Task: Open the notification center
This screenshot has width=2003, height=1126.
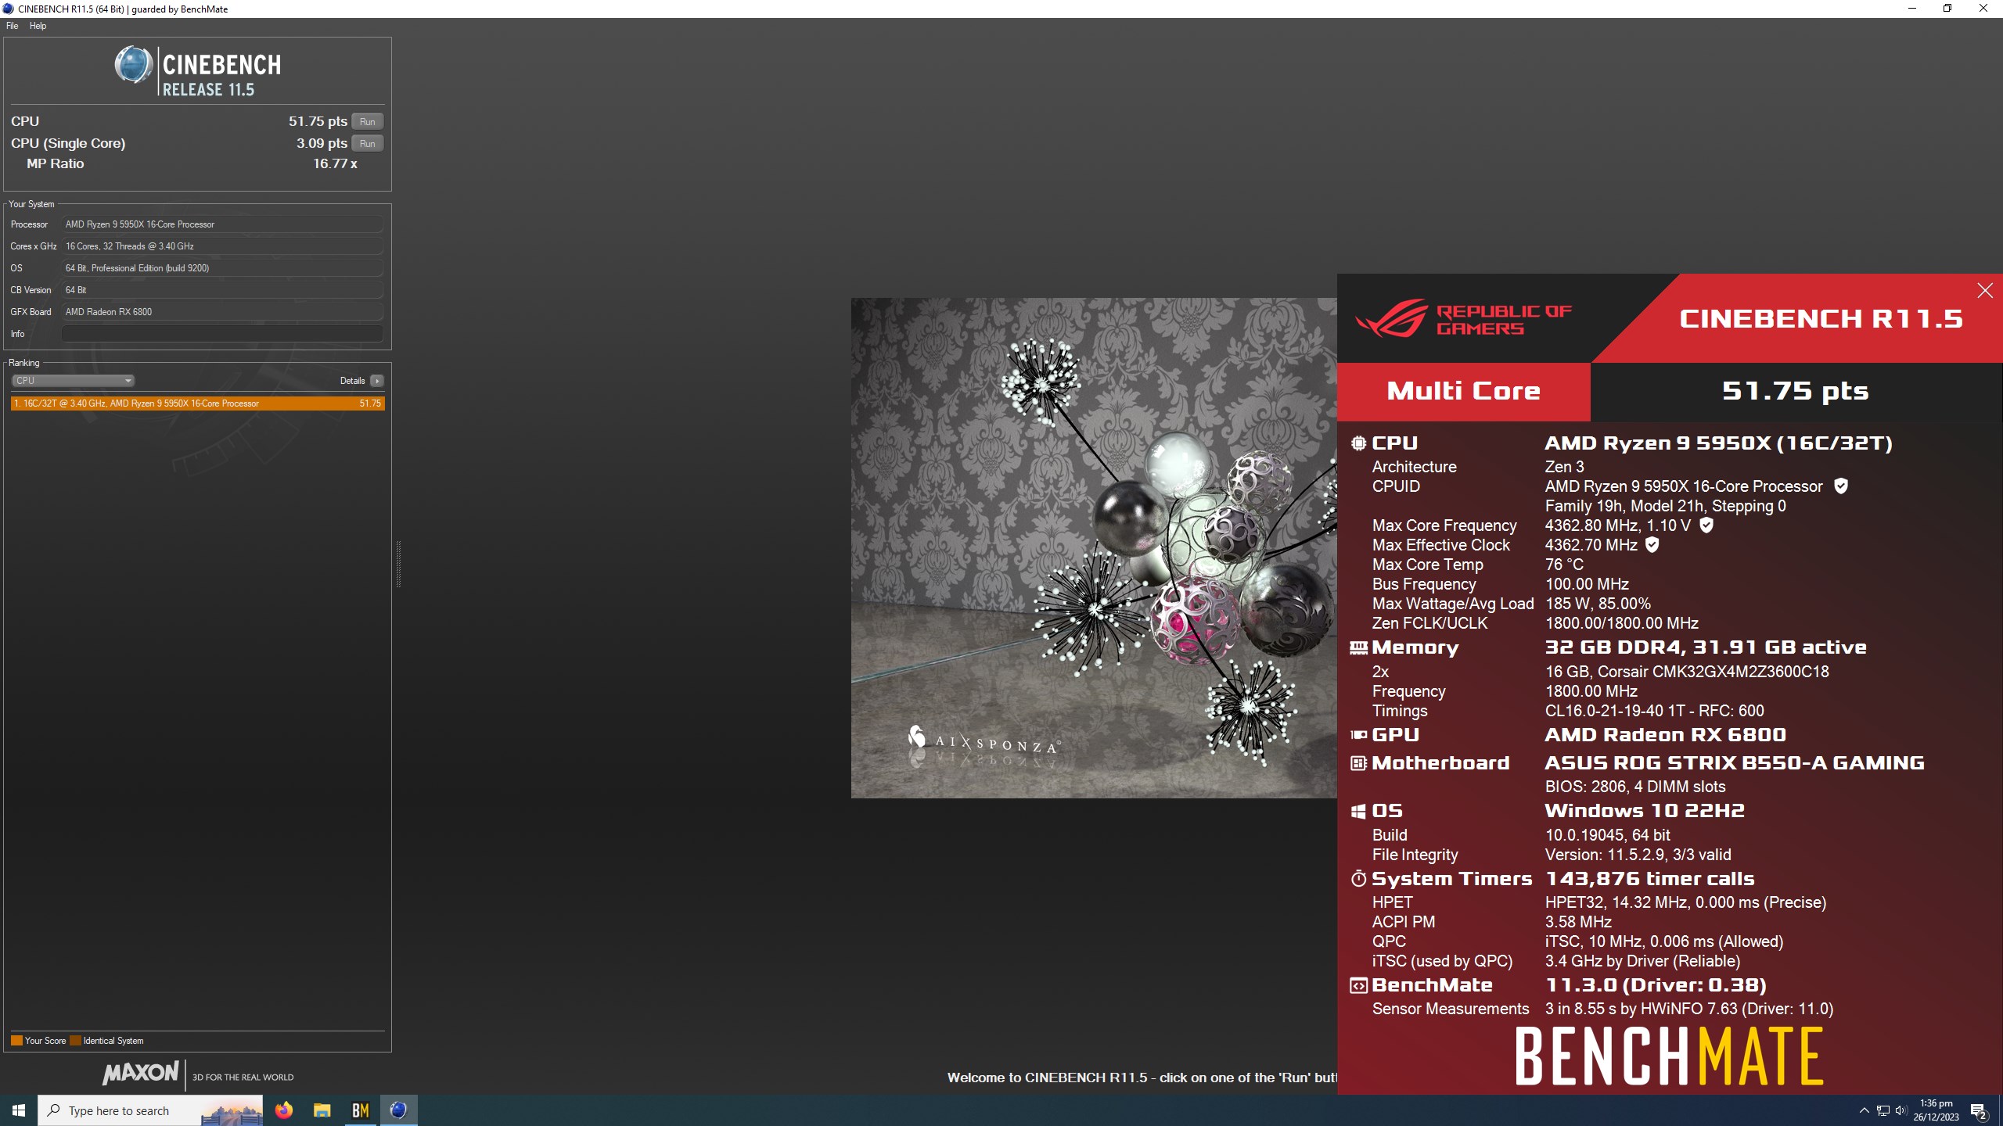Action: (x=1979, y=1110)
